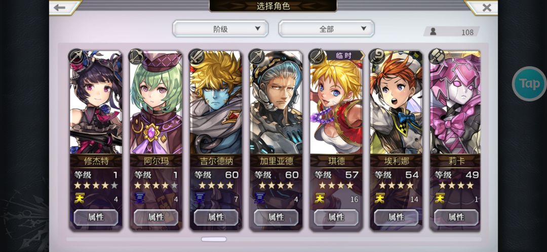
Task: Click the 临时 tag on 琪德
Action: pos(344,56)
